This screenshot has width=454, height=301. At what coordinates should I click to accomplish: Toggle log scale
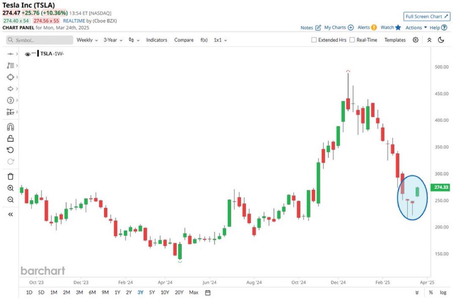pyautogui.click(x=443, y=293)
